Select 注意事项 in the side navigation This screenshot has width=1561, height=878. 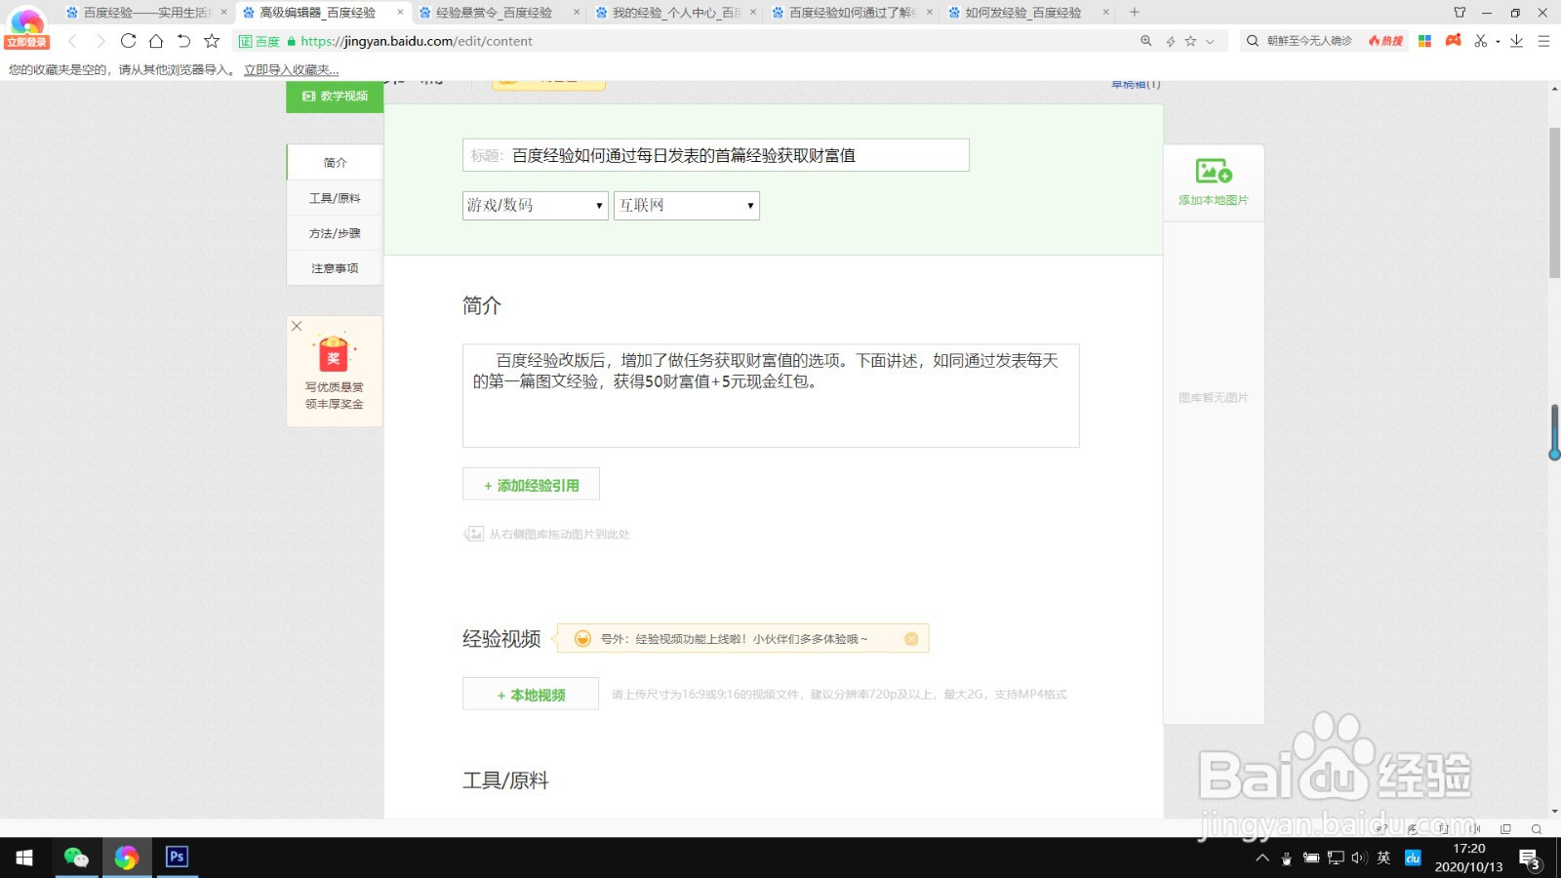[x=335, y=268]
